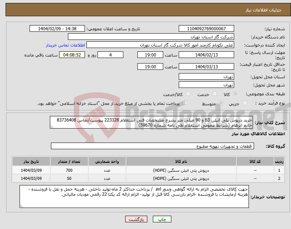Click the row number 2 cell

click(279, 178)
